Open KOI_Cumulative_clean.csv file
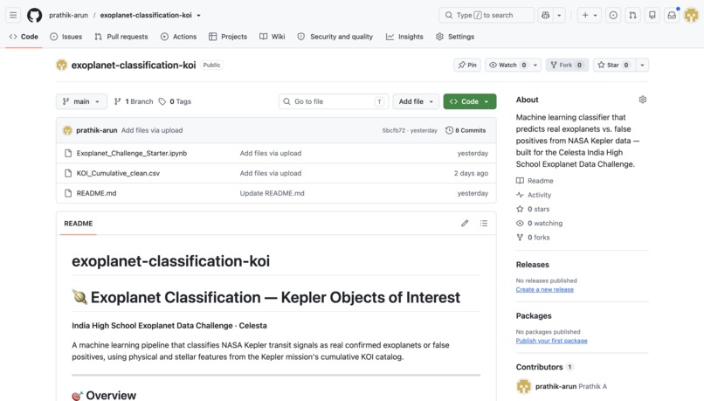This screenshot has width=704, height=401. 118,173
